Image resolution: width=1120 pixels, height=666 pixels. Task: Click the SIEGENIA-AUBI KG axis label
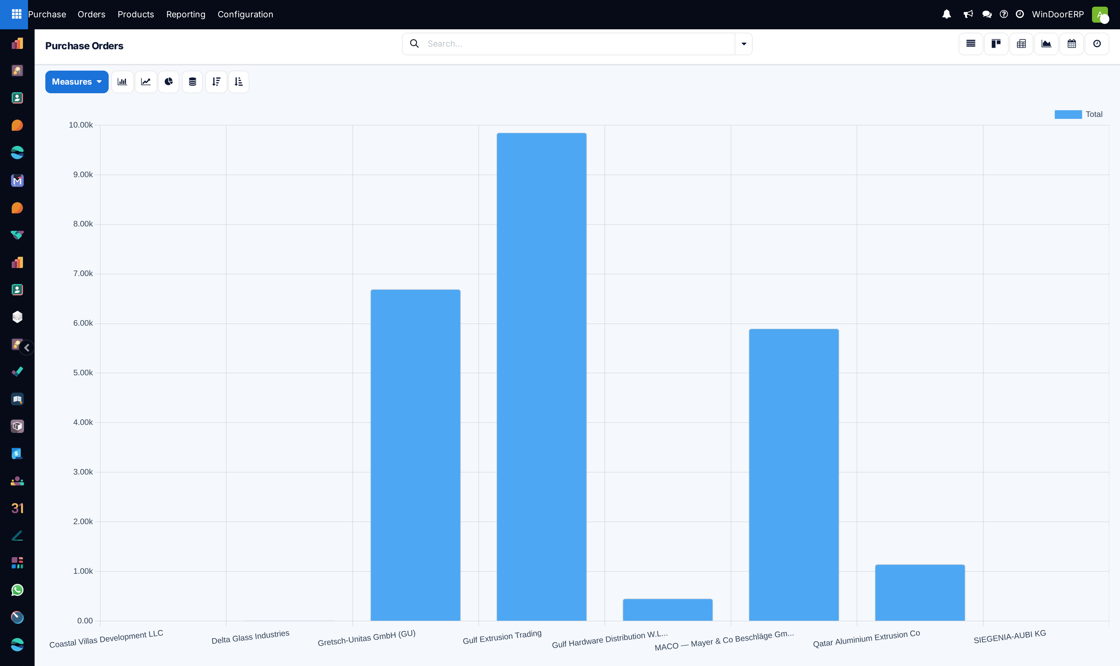coord(1009,637)
